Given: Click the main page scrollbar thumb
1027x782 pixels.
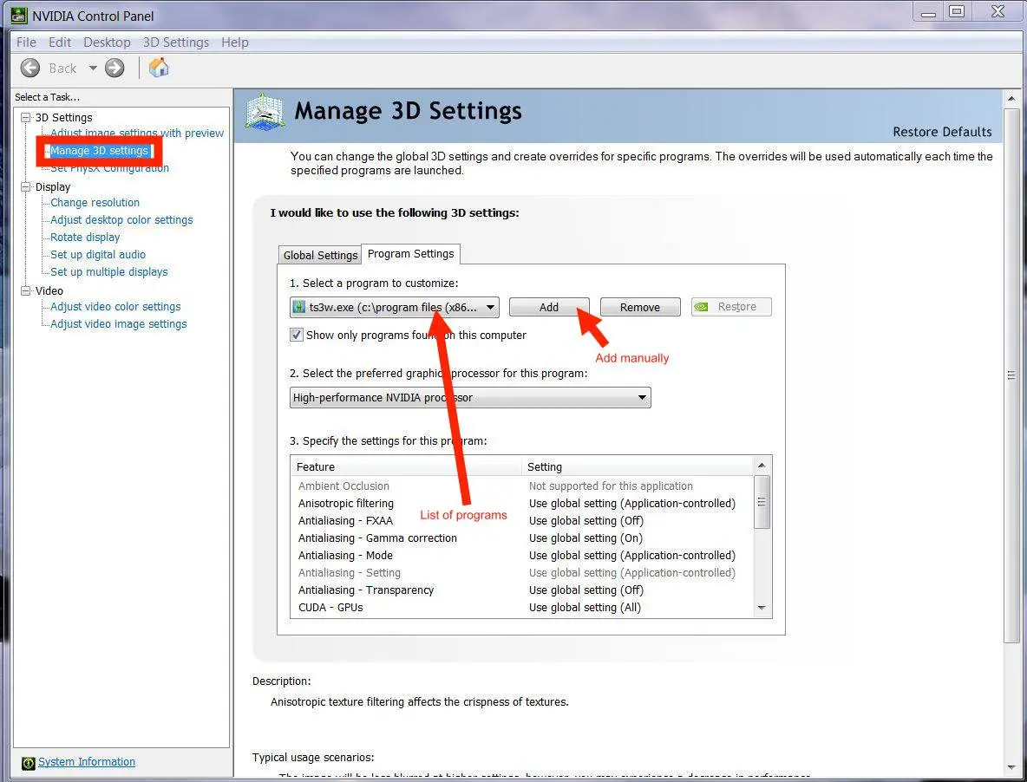Looking at the screenshot, I should click(x=1011, y=375).
